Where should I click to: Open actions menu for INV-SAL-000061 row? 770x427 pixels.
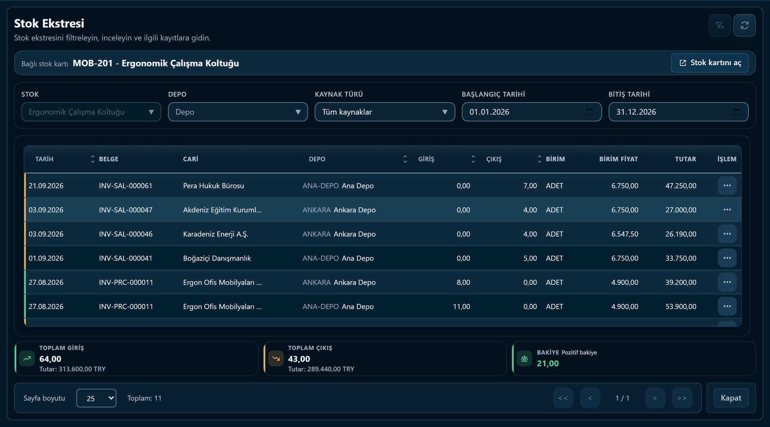coord(727,186)
